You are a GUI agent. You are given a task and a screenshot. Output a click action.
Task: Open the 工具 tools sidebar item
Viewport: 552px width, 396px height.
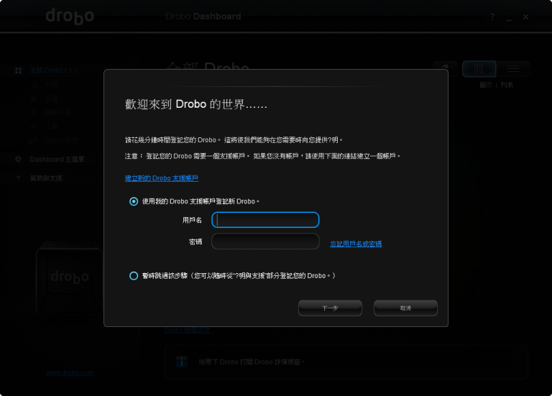coord(52,126)
